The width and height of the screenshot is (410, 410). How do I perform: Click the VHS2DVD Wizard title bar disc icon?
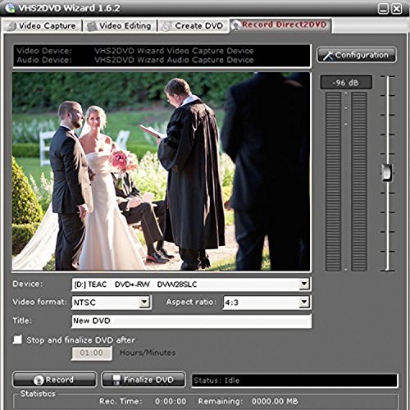pyautogui.click(x=11, y=8)
